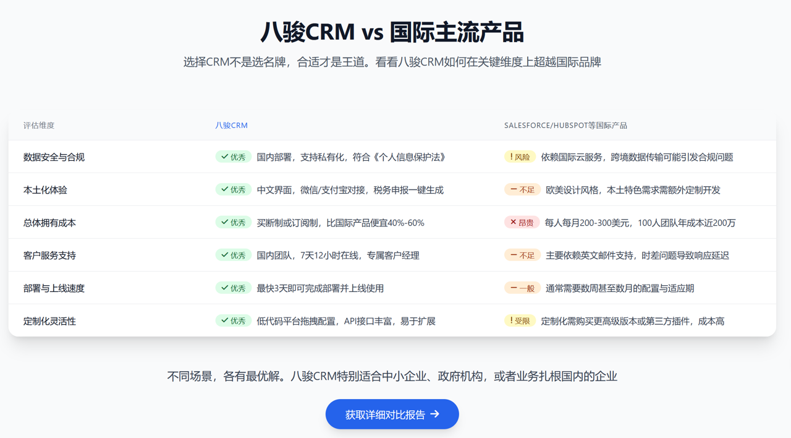
Task: Click the 数据安全与合规 row label
Action: coord(54,157)
